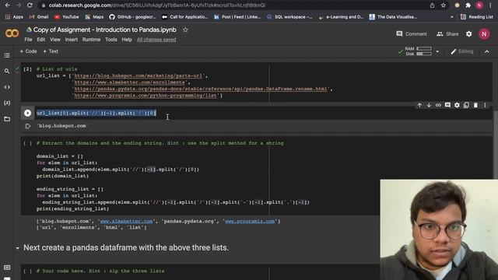Delete the cell with the trash icon

coord(475,105)
